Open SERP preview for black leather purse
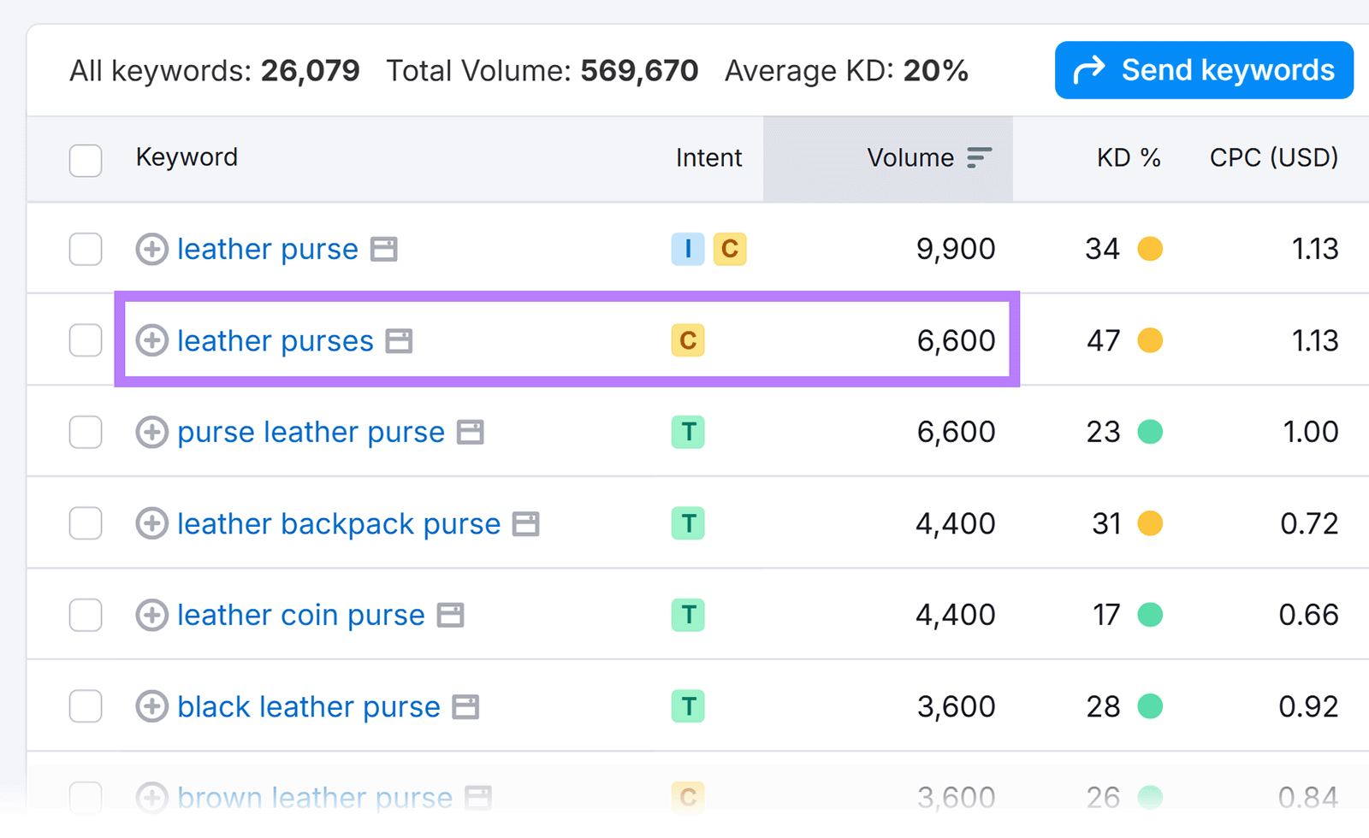This screenshot has height=838, width=1369. click(x=467, y=706)
